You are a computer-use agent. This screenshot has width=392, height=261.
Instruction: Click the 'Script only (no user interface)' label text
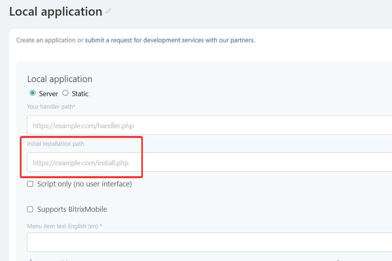click(x=84, y=184)
